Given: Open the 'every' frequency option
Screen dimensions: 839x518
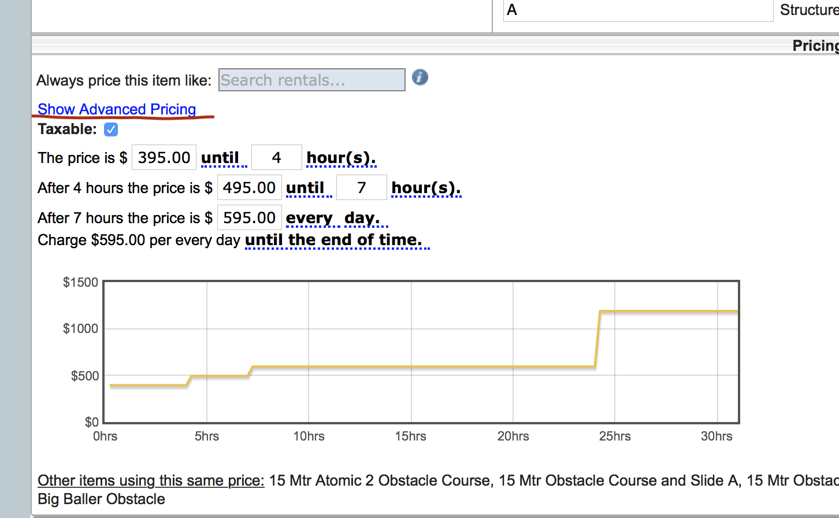Looking at the screenshot, I should 309,218.
